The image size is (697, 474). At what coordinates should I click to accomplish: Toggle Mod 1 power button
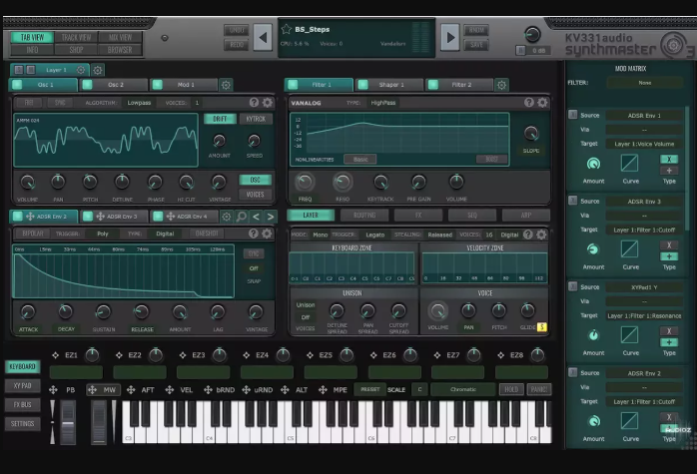[x=158, y=85]
